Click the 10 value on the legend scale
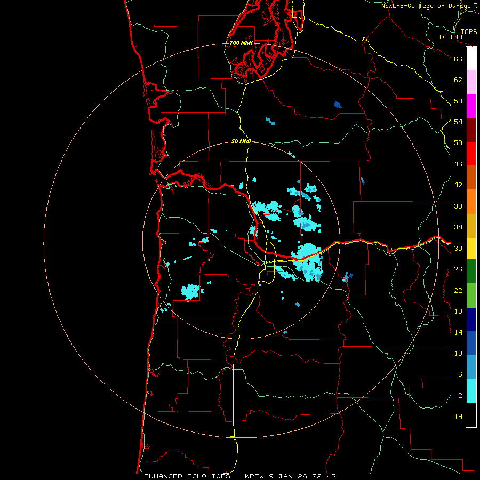 (458, 353)
